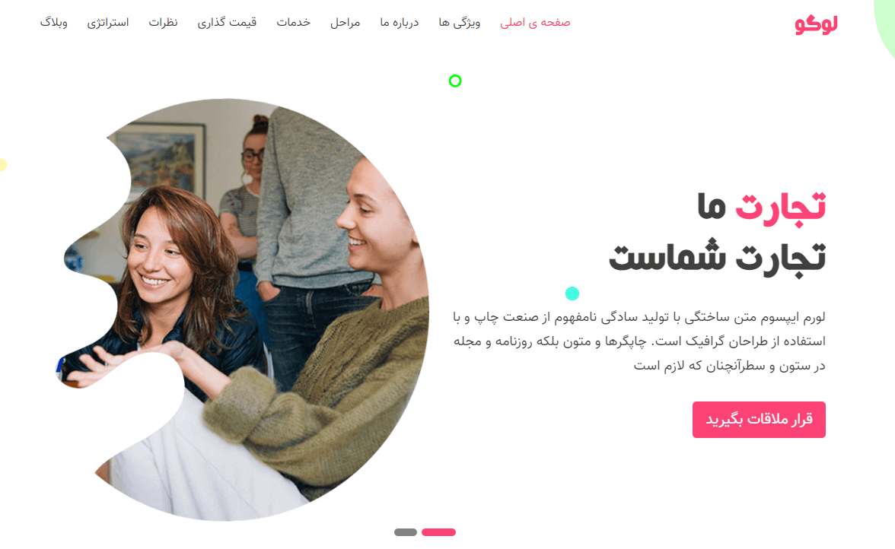Click the circular hero image of women
The image size is (895, 549).
pyautogui.click(x=245, y=309)
